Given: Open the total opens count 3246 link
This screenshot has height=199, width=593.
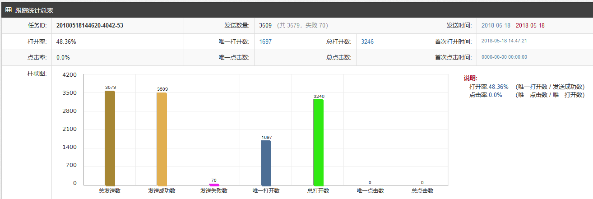Looking at the screenshot, I should pyautogui.click(x=367, y=42).
